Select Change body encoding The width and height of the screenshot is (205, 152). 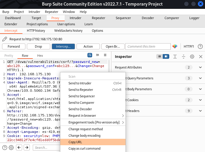[x=93, y=136]
